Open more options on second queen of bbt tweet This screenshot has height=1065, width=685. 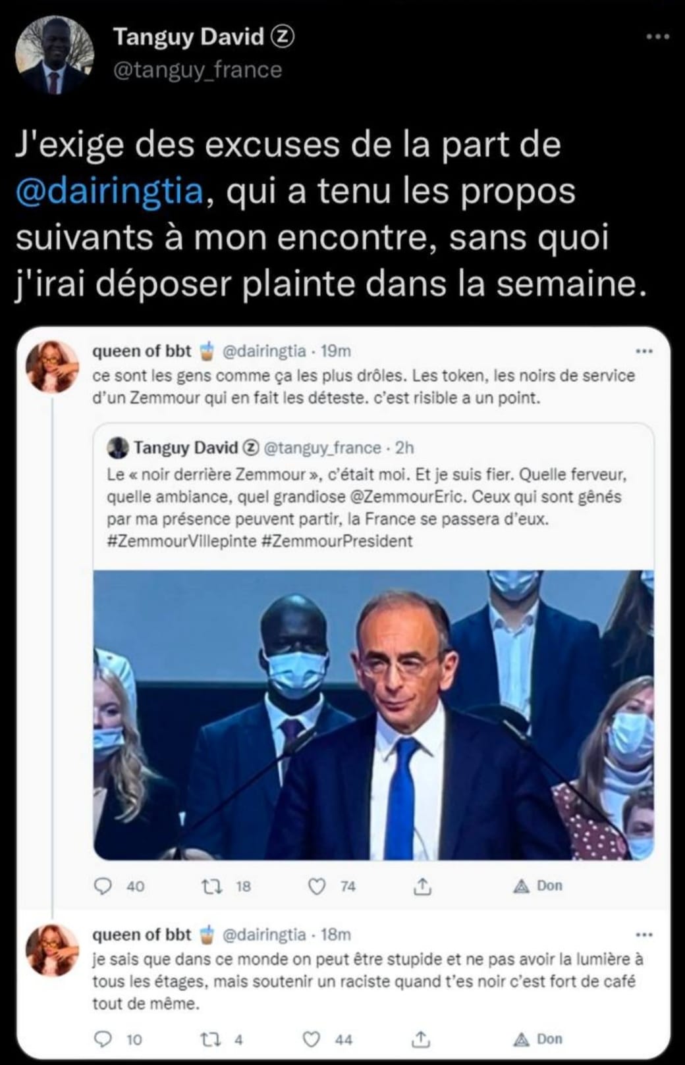(x=644, y=935)
